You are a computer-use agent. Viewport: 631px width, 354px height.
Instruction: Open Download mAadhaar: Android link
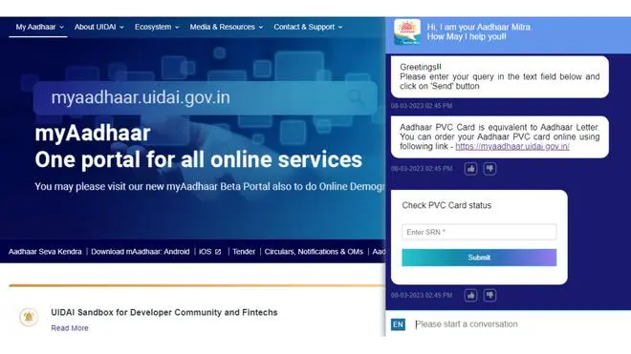[x=140, y=252]
